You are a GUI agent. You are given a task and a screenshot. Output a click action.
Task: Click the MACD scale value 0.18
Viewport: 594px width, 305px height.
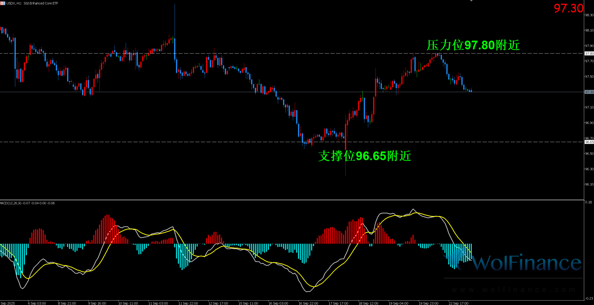[589, 202]
